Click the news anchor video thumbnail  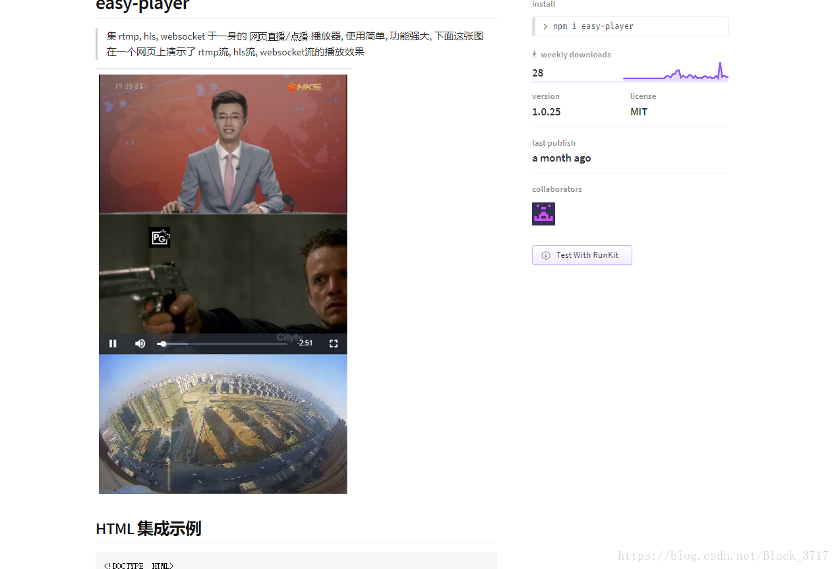[223, 144]
